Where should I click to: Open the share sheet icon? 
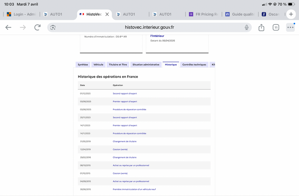[261, 27]
